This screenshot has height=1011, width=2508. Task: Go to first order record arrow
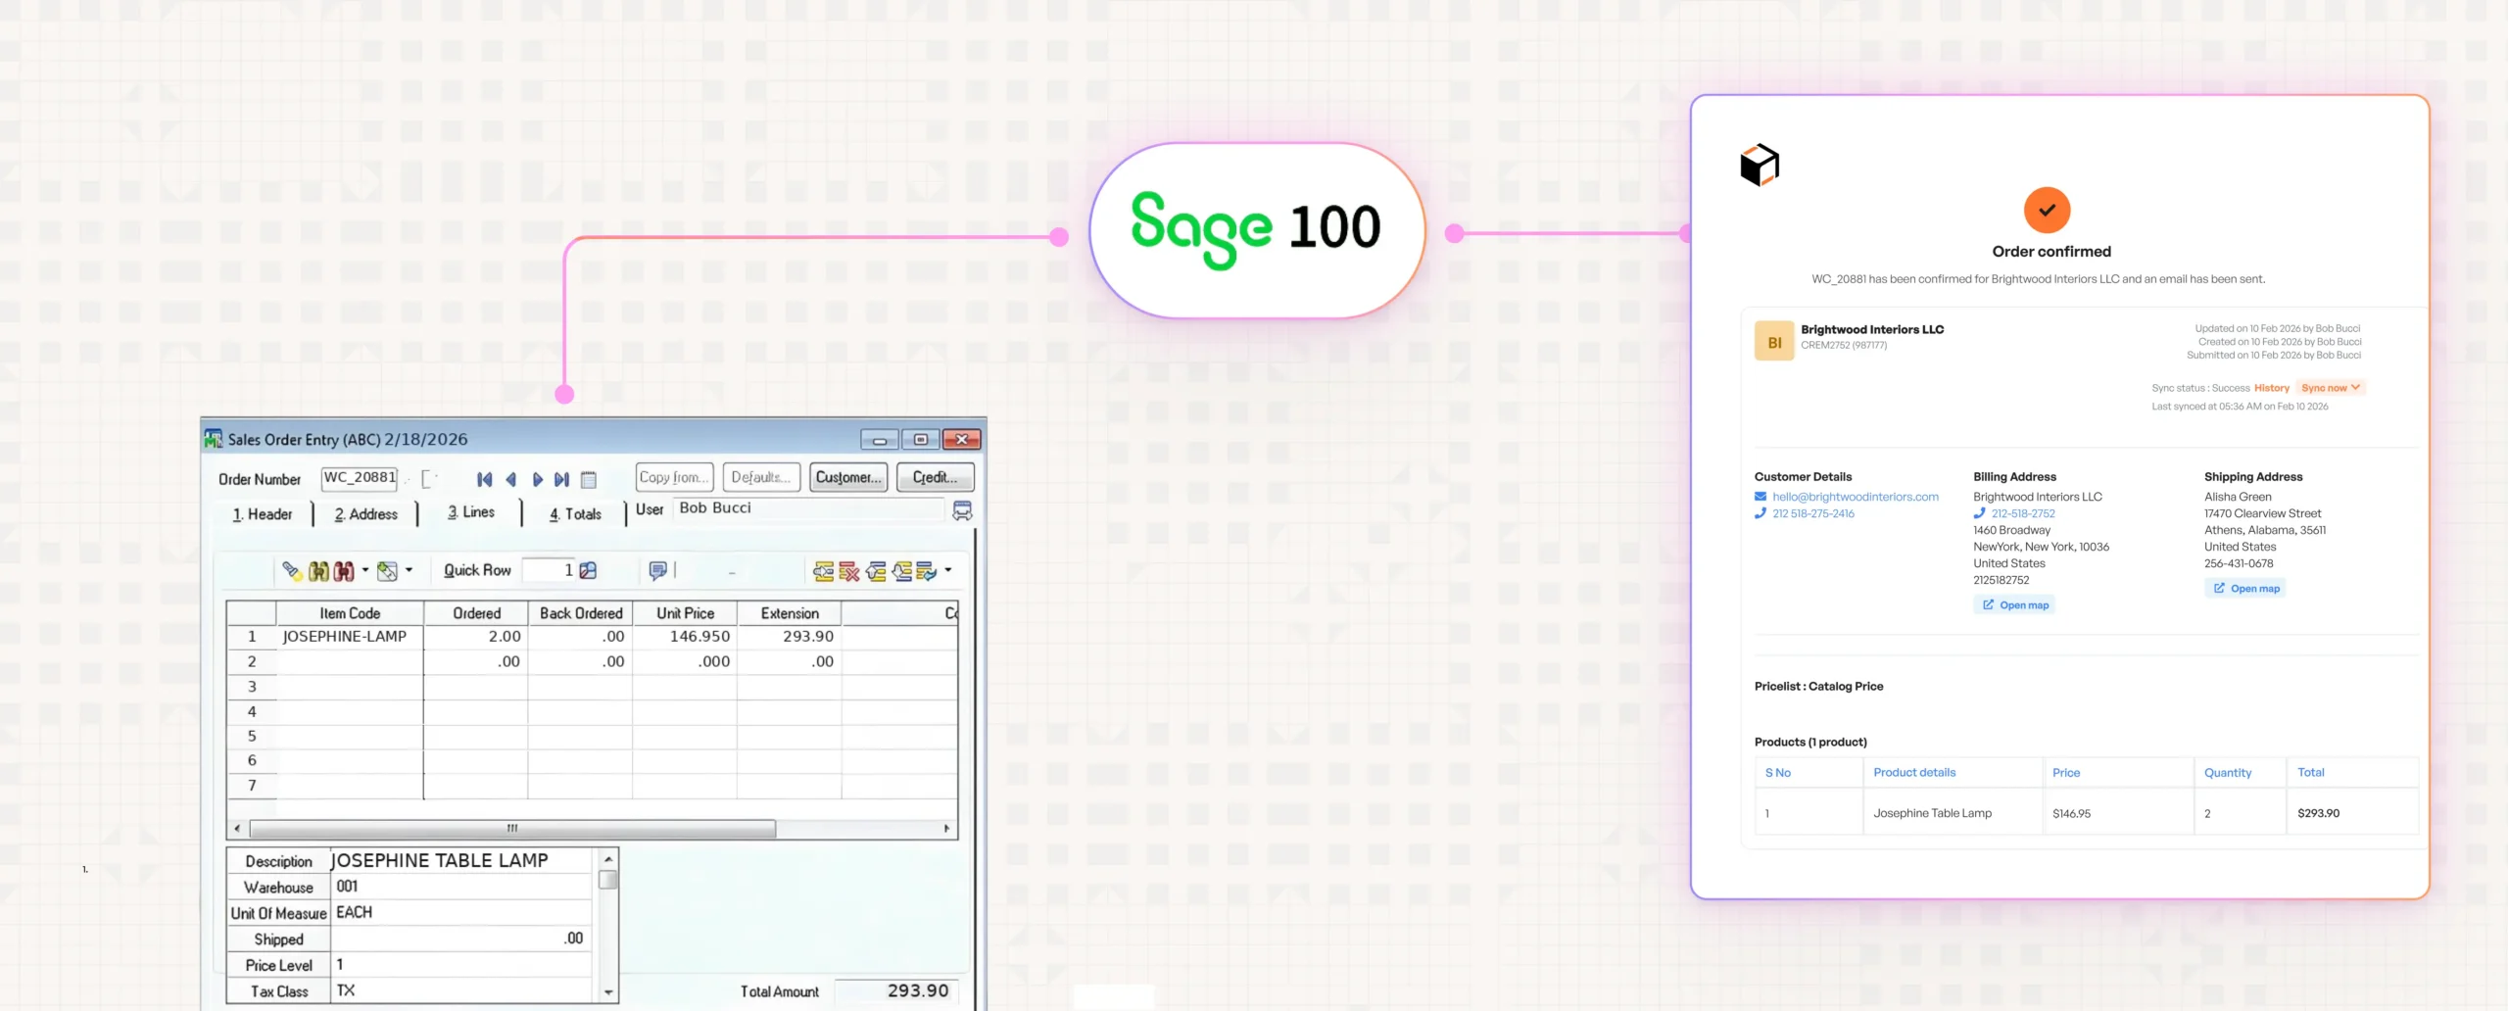[484, 479]
